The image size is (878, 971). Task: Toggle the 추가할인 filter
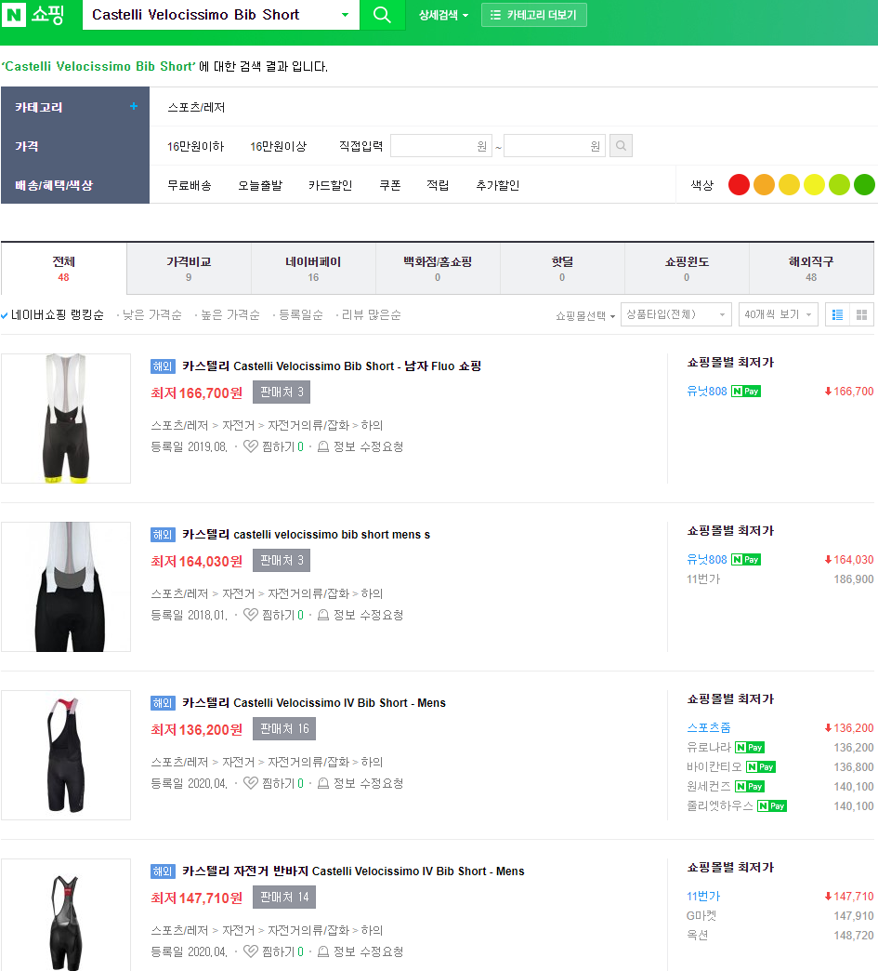(x=497, y=185)
